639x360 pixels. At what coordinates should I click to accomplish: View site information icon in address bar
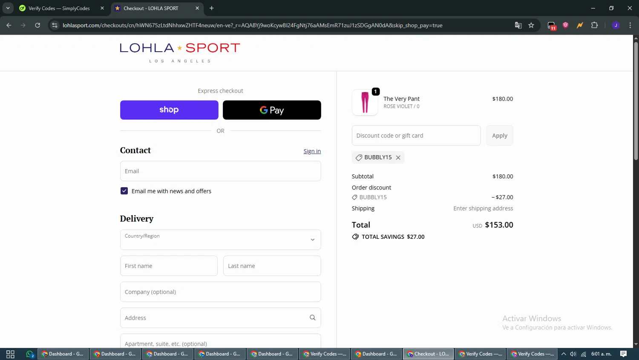(55, 25)
